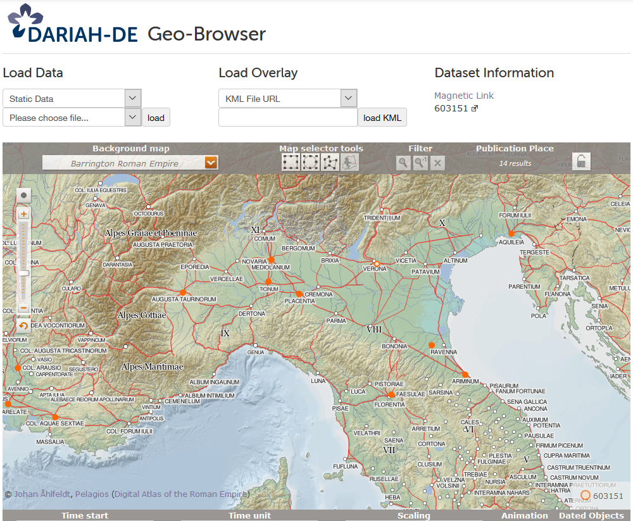Click the 'Filter' label

click(x=420, y=148)
